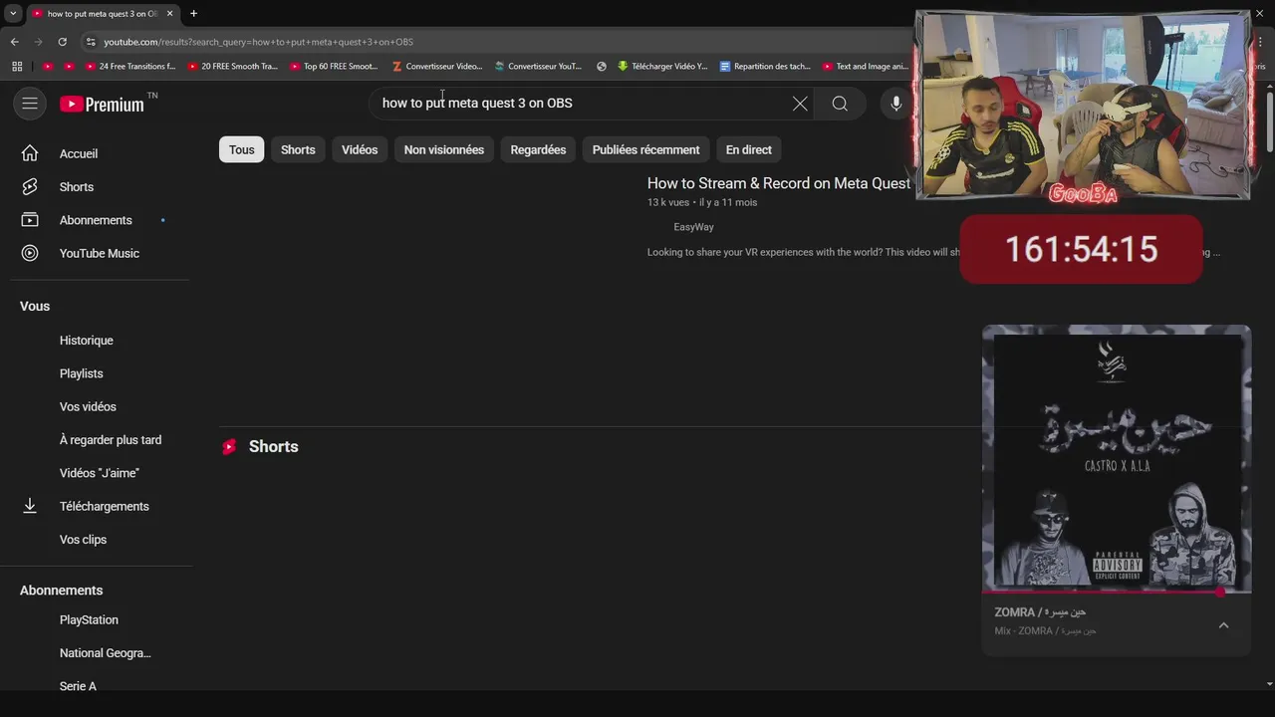The height and width of the screenshot is (717, 1275).
Task: Click the Téléchargements download arrow icon
Action: point(30,506)
